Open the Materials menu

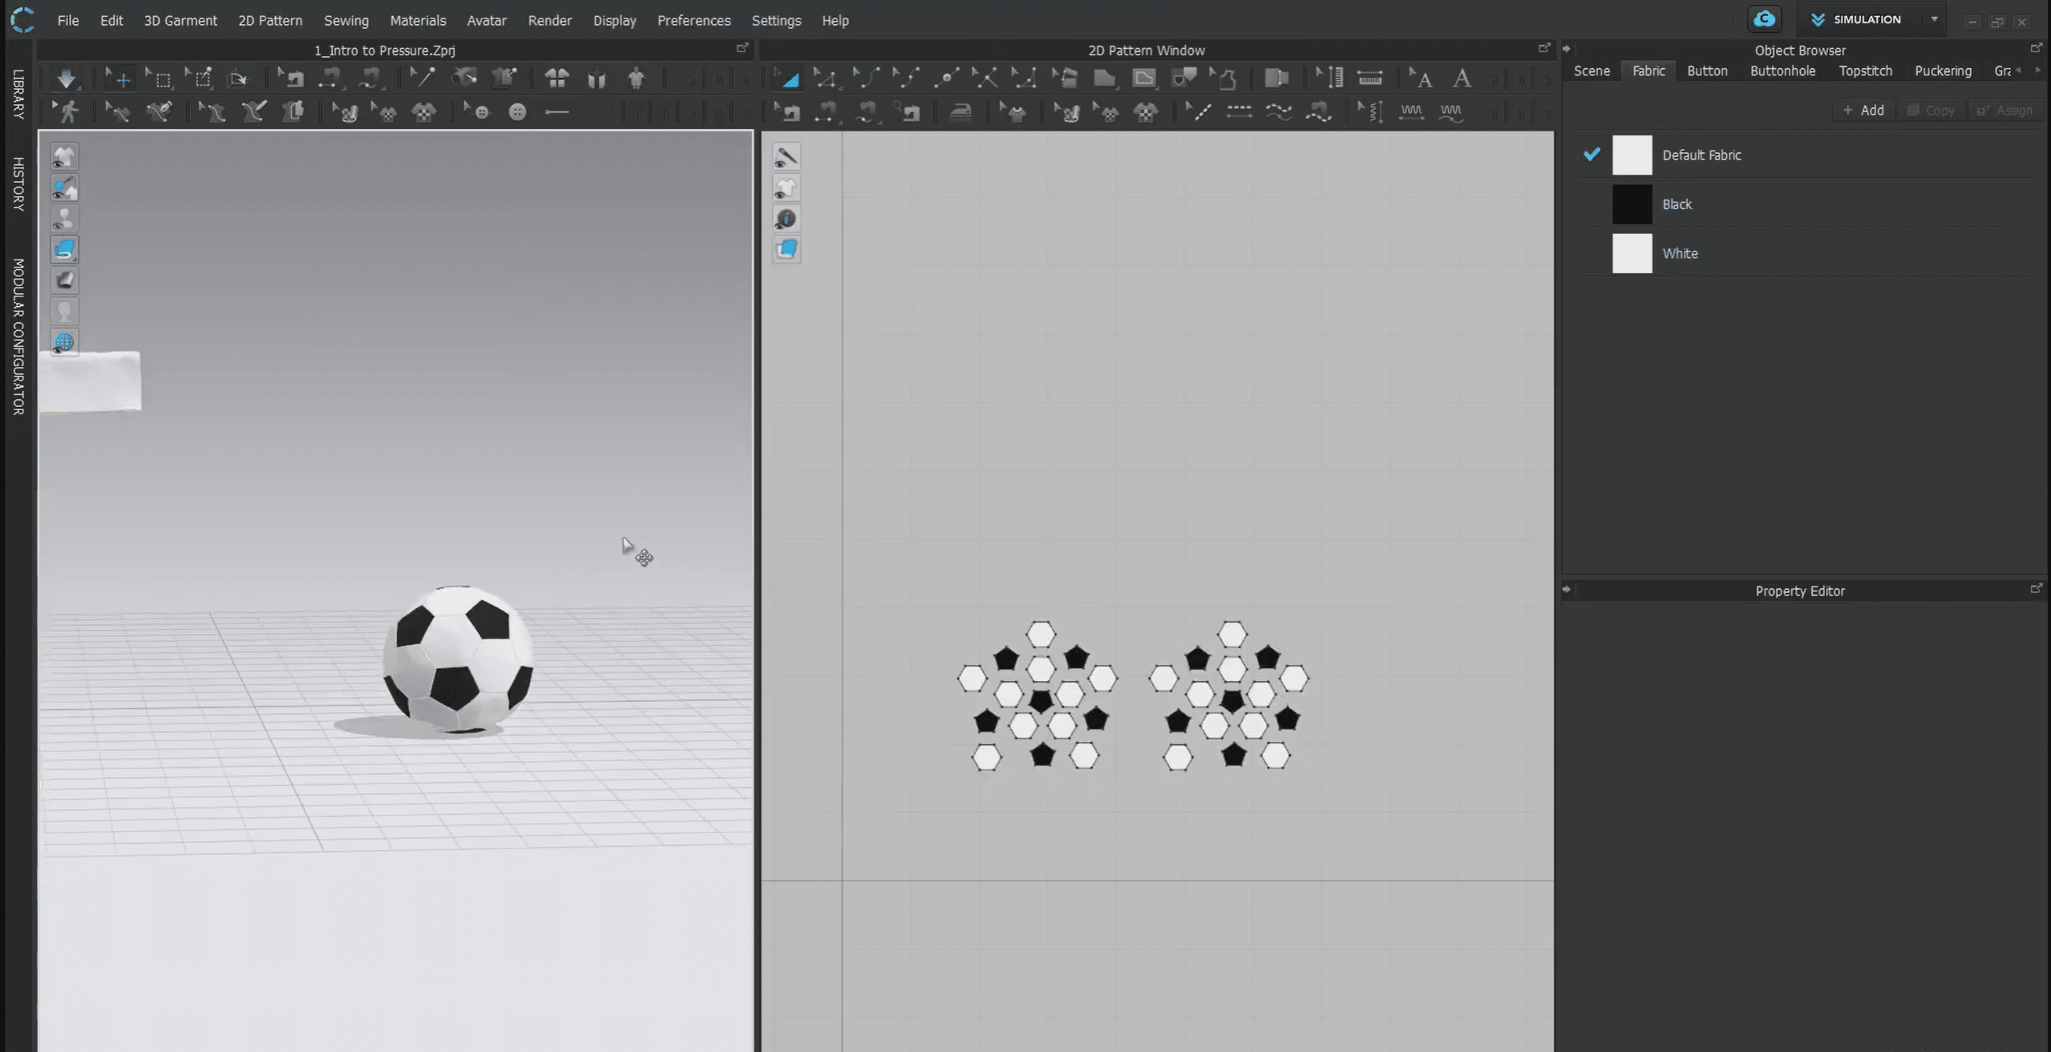pyautogui.click(x=417, y=21)
